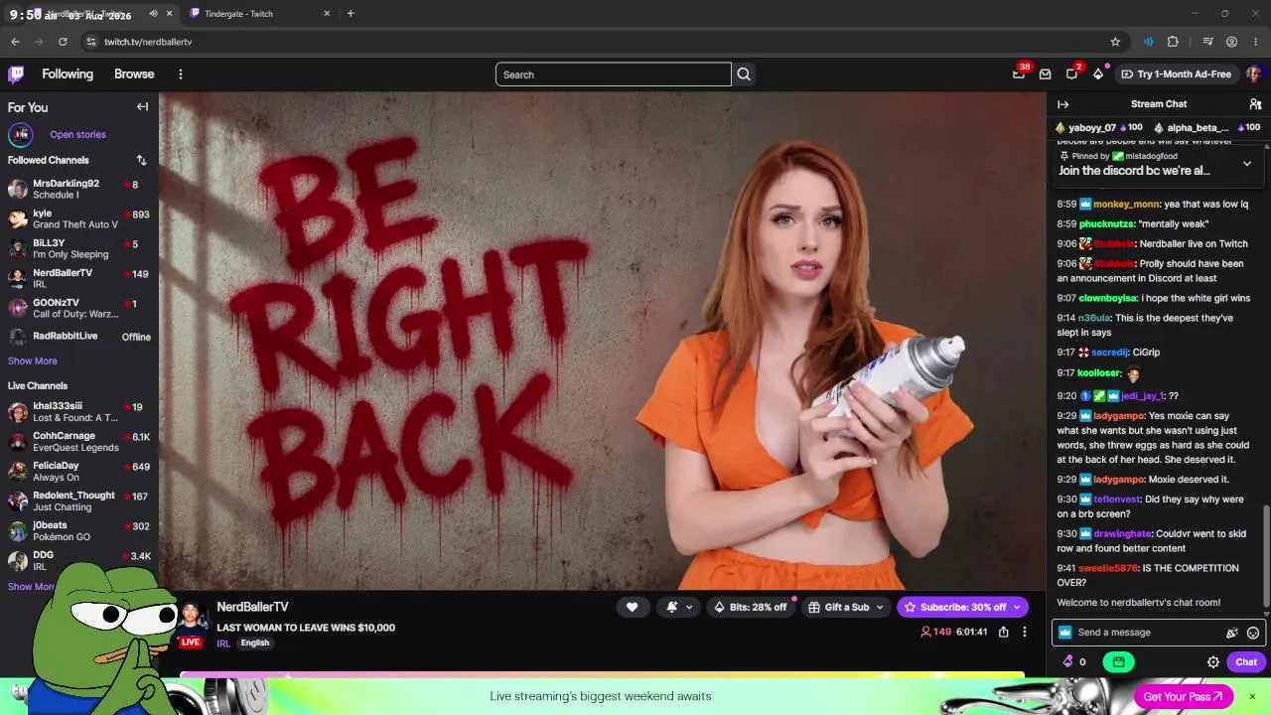Click the Get Your Pass button
Screen dimensions: 1271x715
point(1183,696)
